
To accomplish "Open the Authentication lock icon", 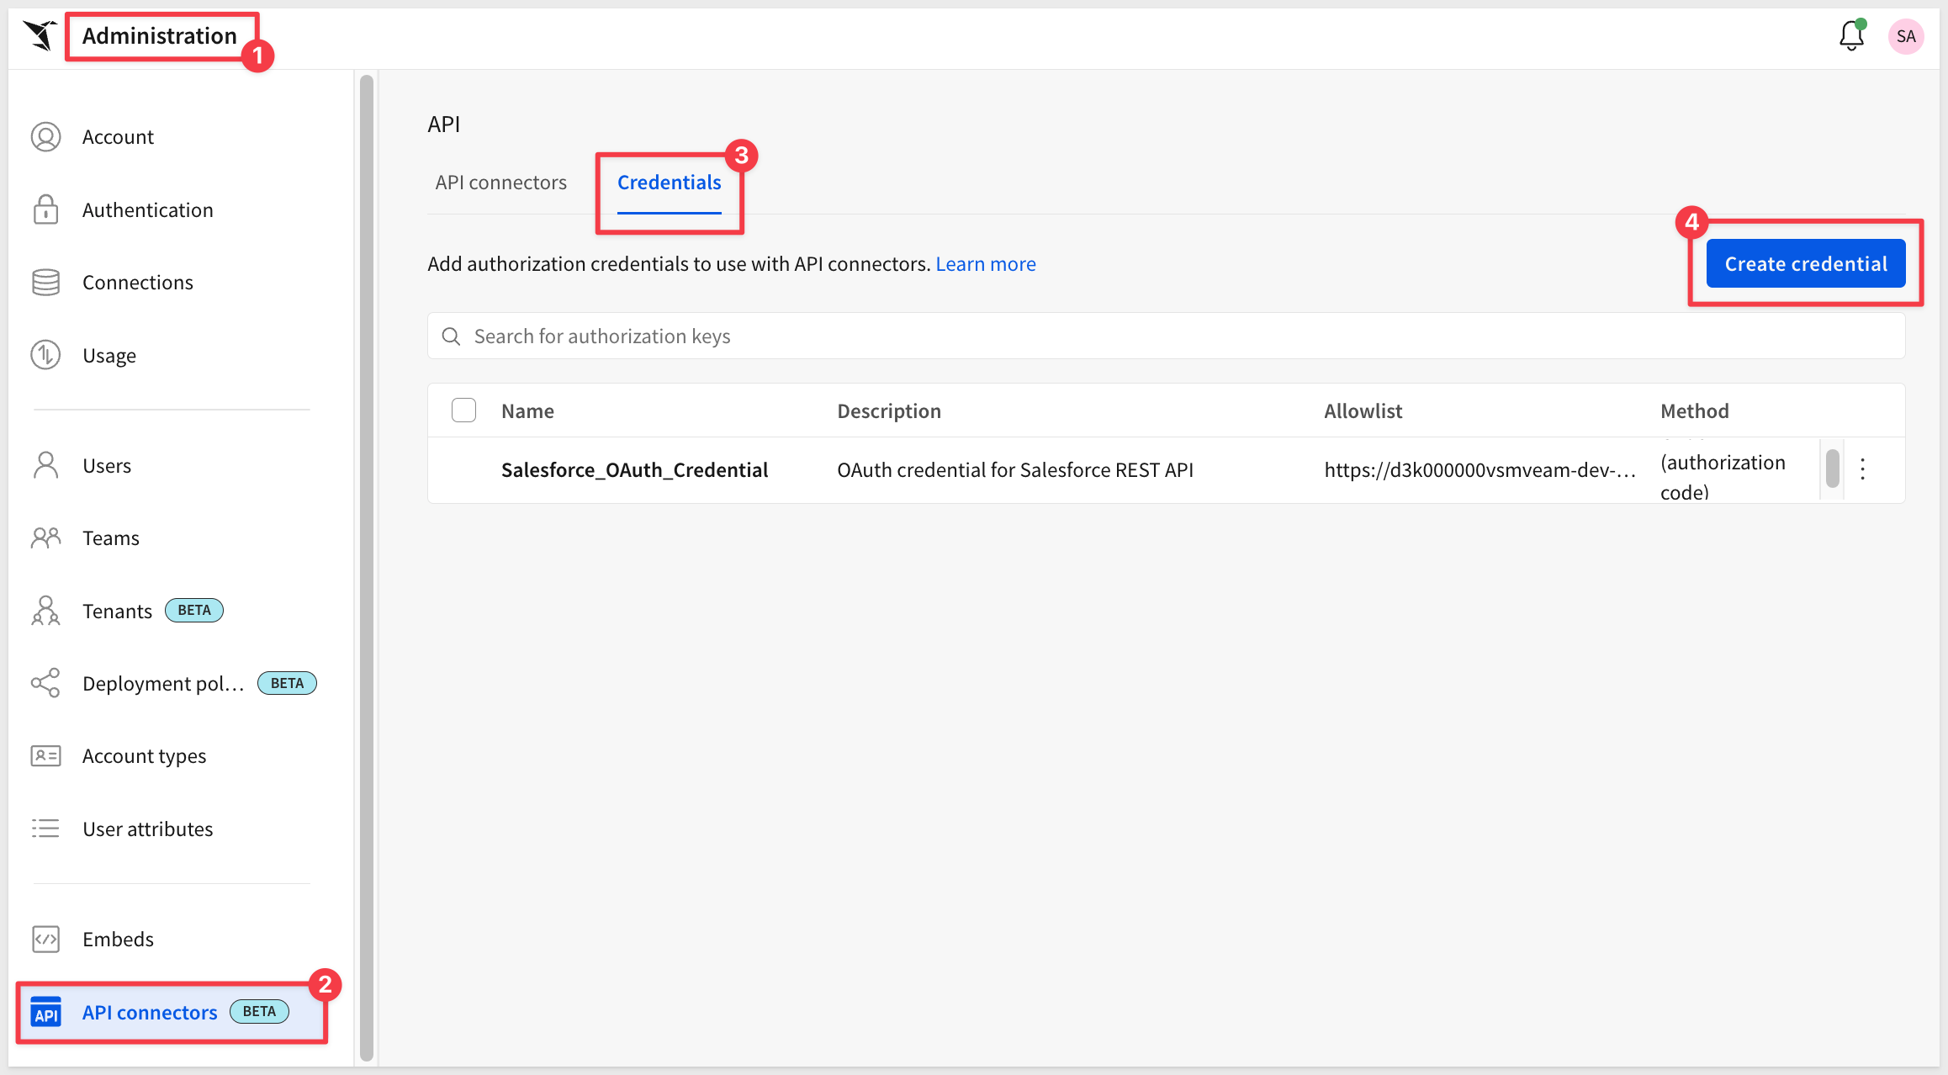I will pyautogui.click(x=45, y=210).
